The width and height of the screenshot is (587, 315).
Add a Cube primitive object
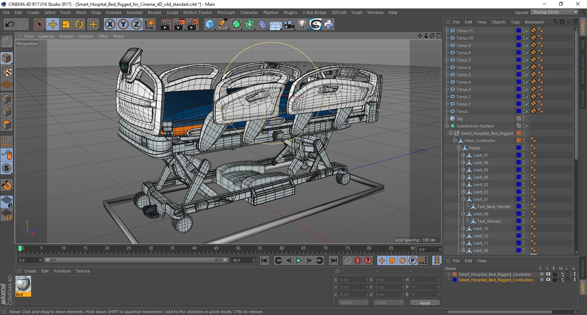209,25
